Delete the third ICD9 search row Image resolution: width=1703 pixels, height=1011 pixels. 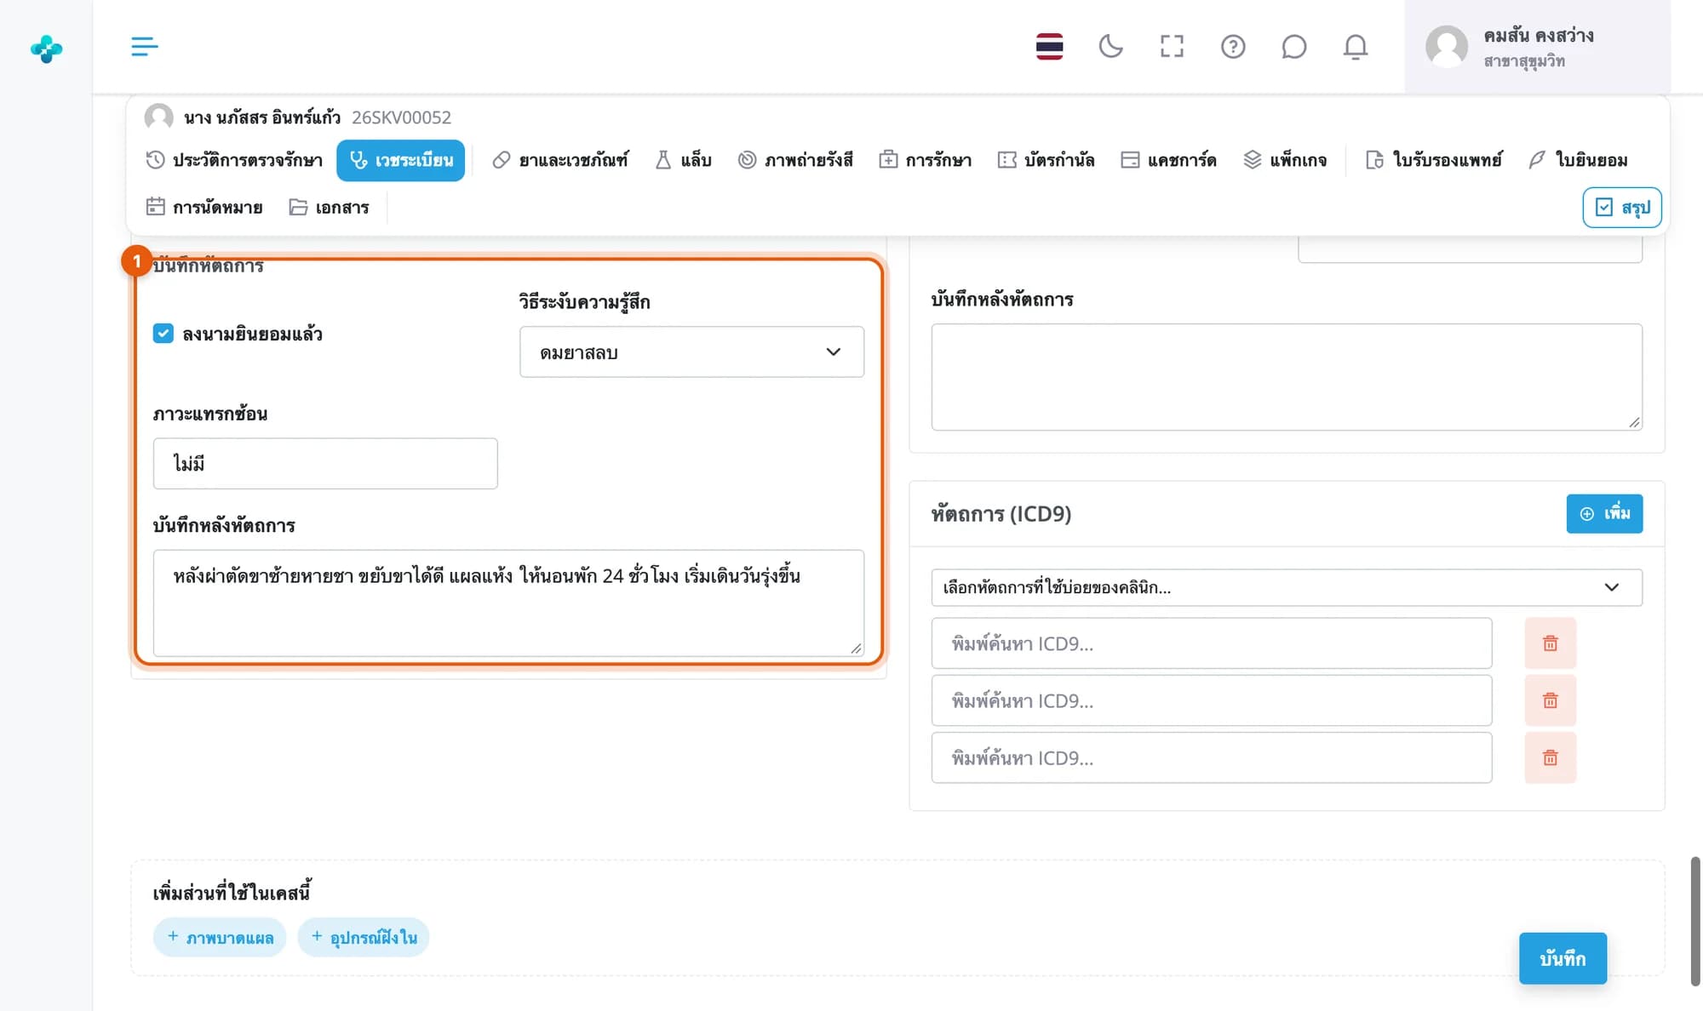(1550, 757)
